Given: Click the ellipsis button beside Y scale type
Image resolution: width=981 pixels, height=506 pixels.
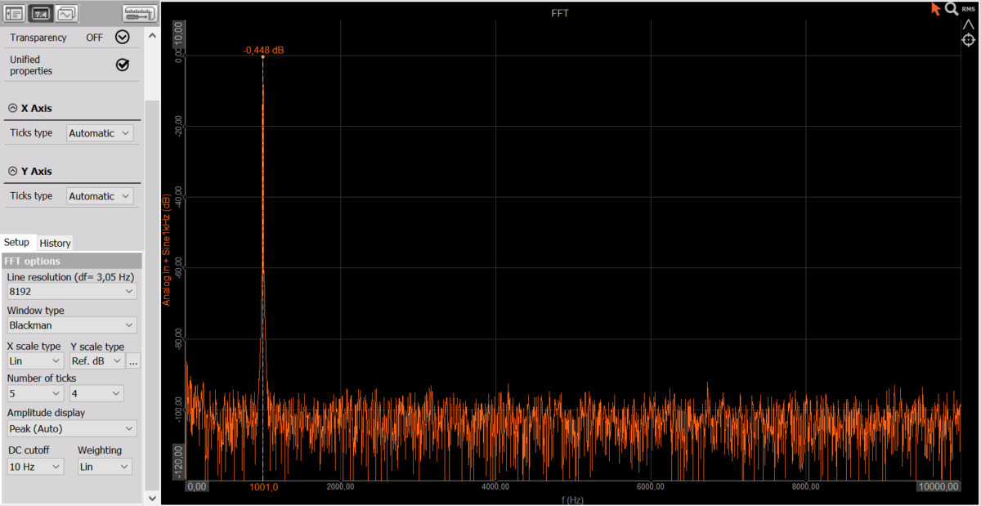Looking at the screenshot, I should click(x=134, y=360).
